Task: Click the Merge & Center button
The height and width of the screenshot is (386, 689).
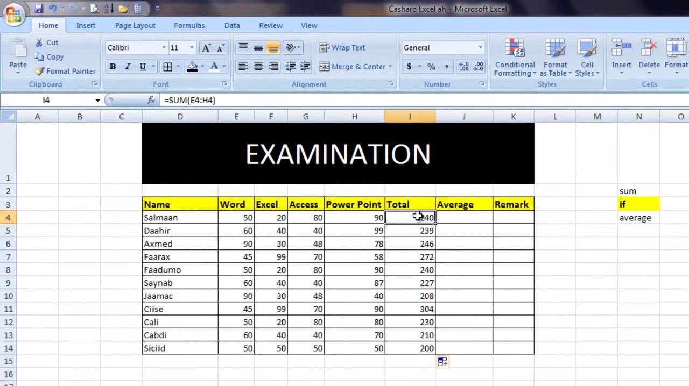Action: point(353,67)
